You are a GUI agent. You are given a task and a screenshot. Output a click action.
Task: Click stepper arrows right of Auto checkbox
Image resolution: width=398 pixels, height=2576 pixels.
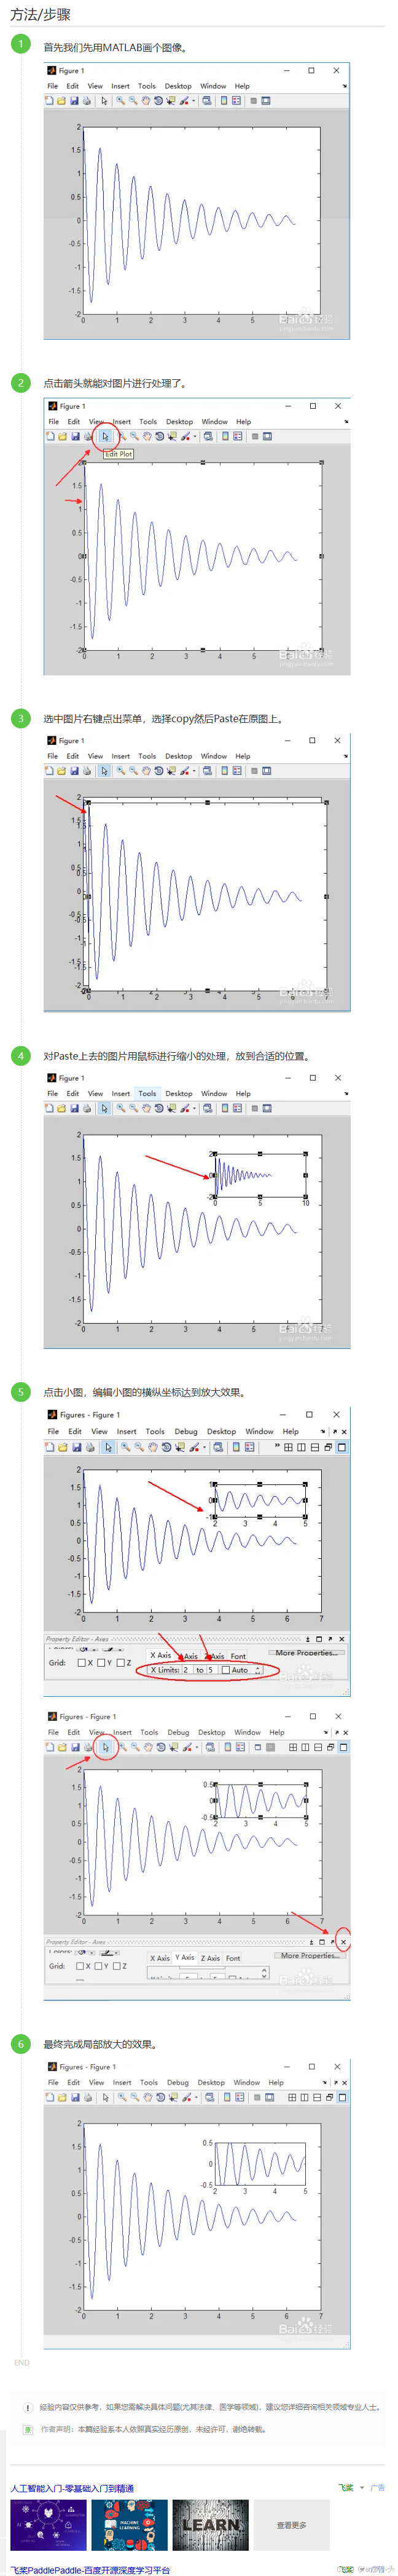pos(257,1670)
